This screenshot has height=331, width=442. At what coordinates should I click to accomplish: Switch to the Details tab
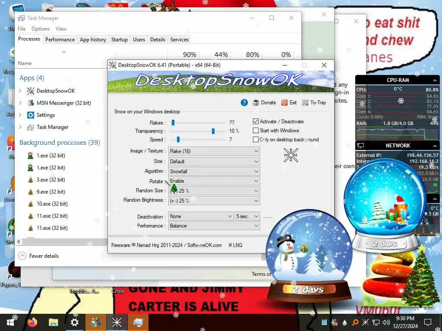[158, 40]
